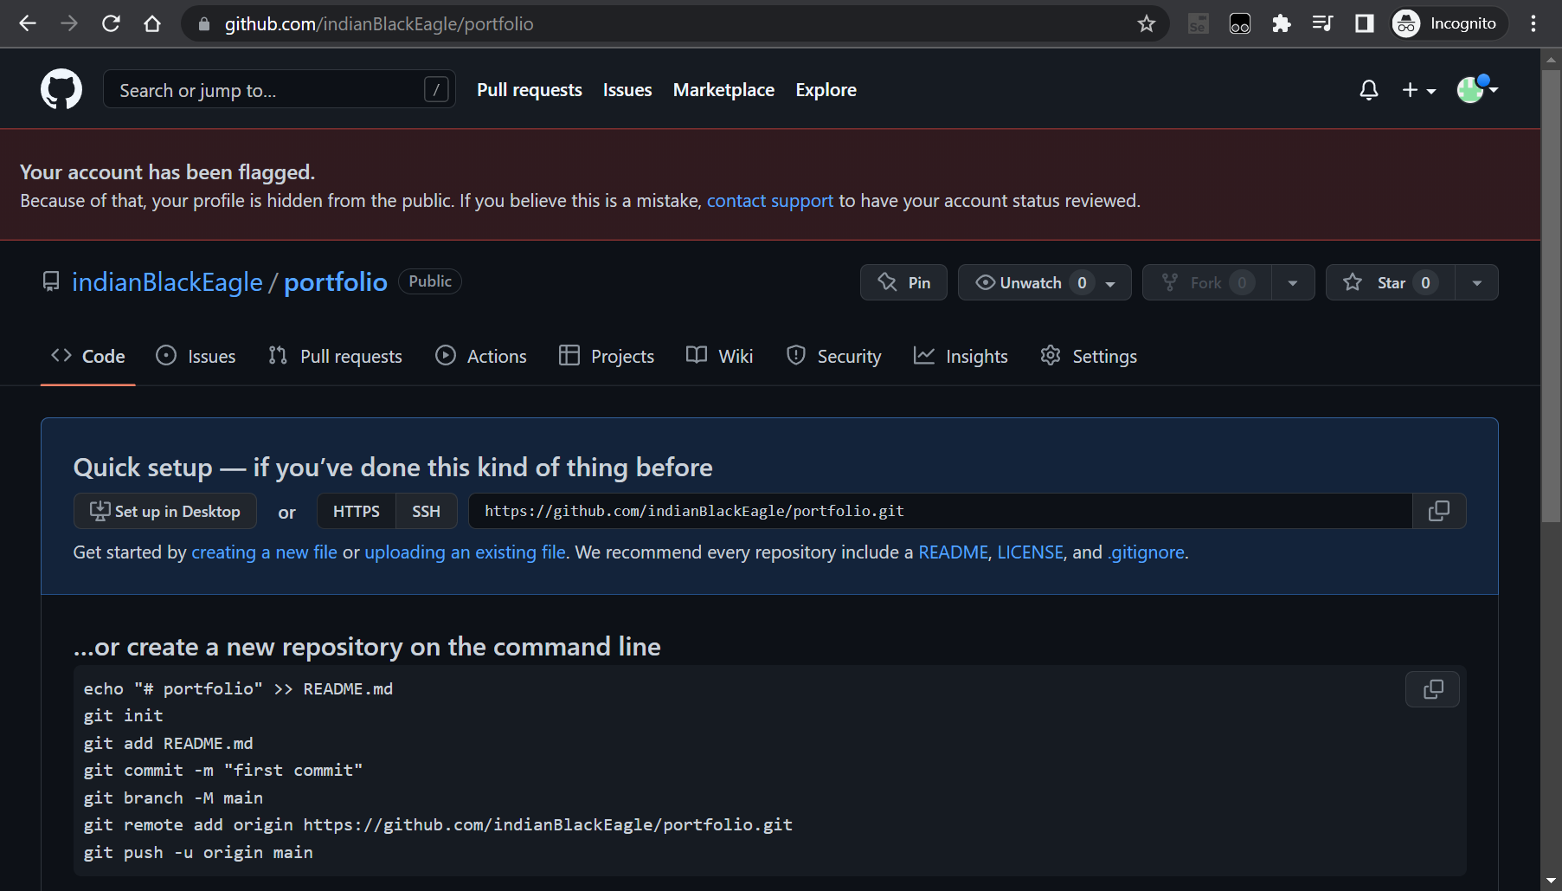Focus the Search or jump to field

(x=280, y=89)
